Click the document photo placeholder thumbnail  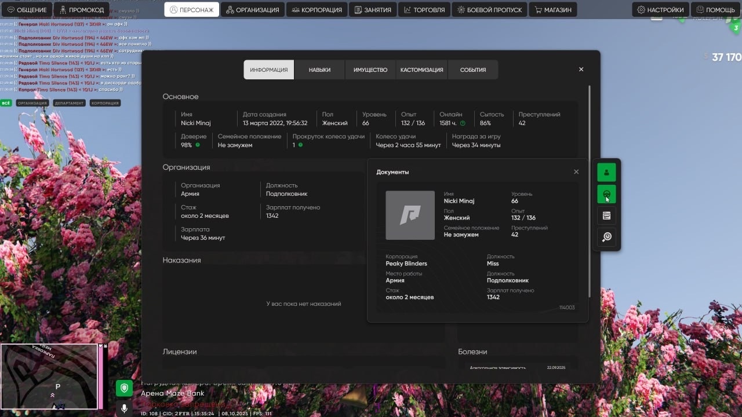point(410,215)
